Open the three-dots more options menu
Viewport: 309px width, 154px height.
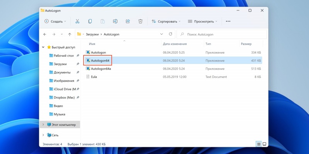[x=228, y=21]
